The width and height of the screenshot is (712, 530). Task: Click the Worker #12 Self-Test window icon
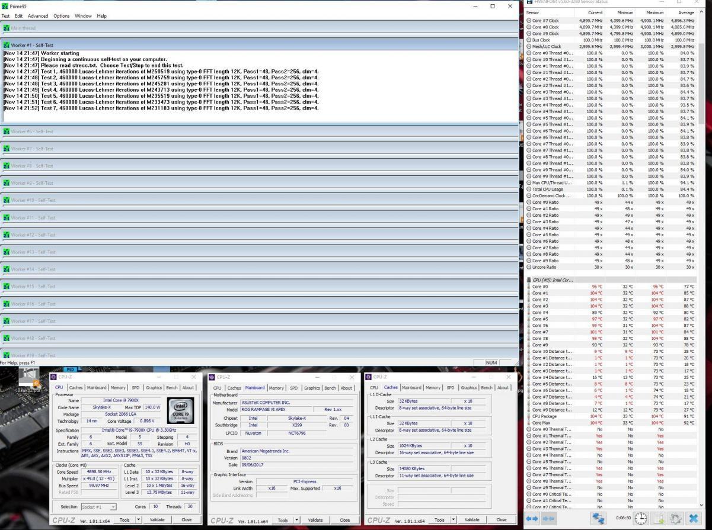point(7,235)
